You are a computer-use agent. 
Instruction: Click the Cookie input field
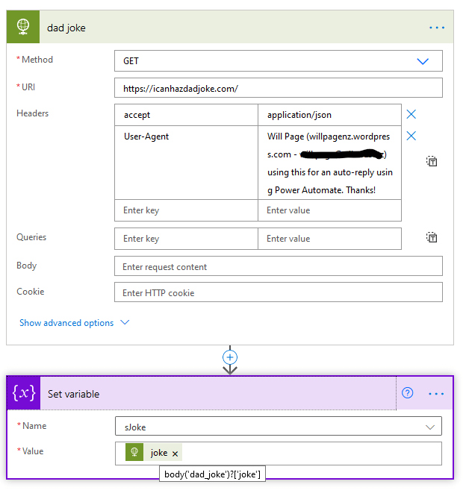pyautogui.click(x=278, y=292)
